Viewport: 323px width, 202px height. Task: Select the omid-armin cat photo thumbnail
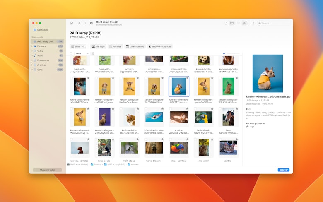click(x=203, y=148)
